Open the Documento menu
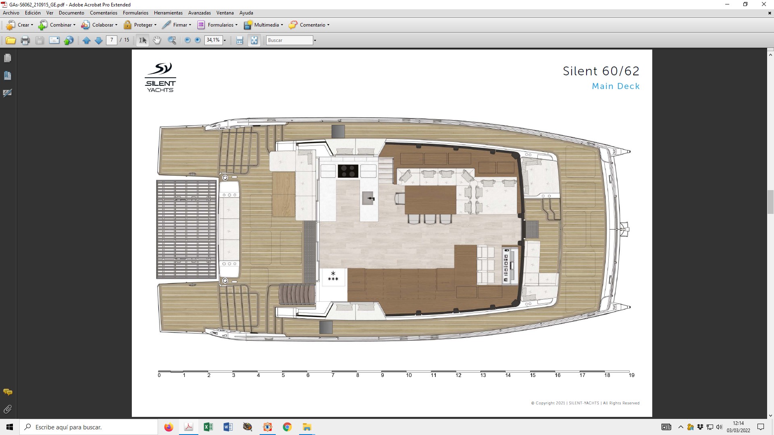This screenshot has height=435, width=774. click(71, 13)
